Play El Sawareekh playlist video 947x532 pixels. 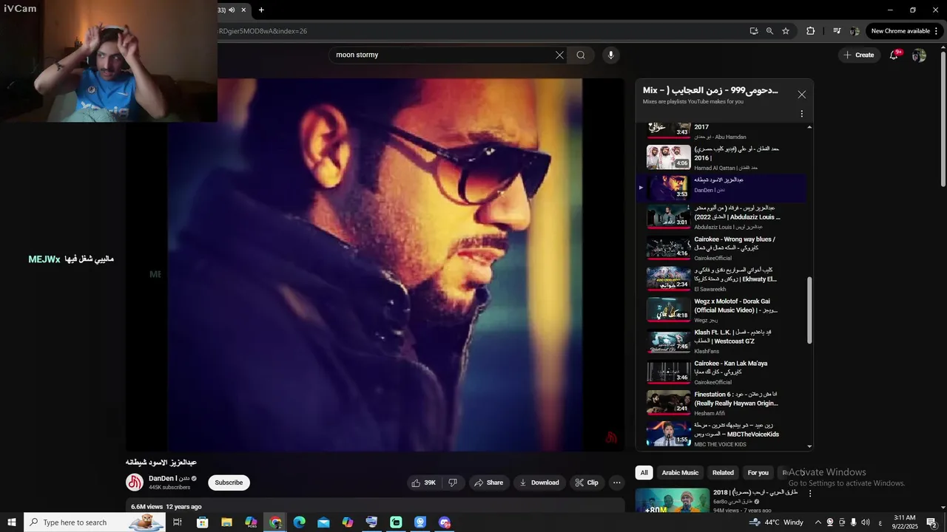click(x=721, y=279)
